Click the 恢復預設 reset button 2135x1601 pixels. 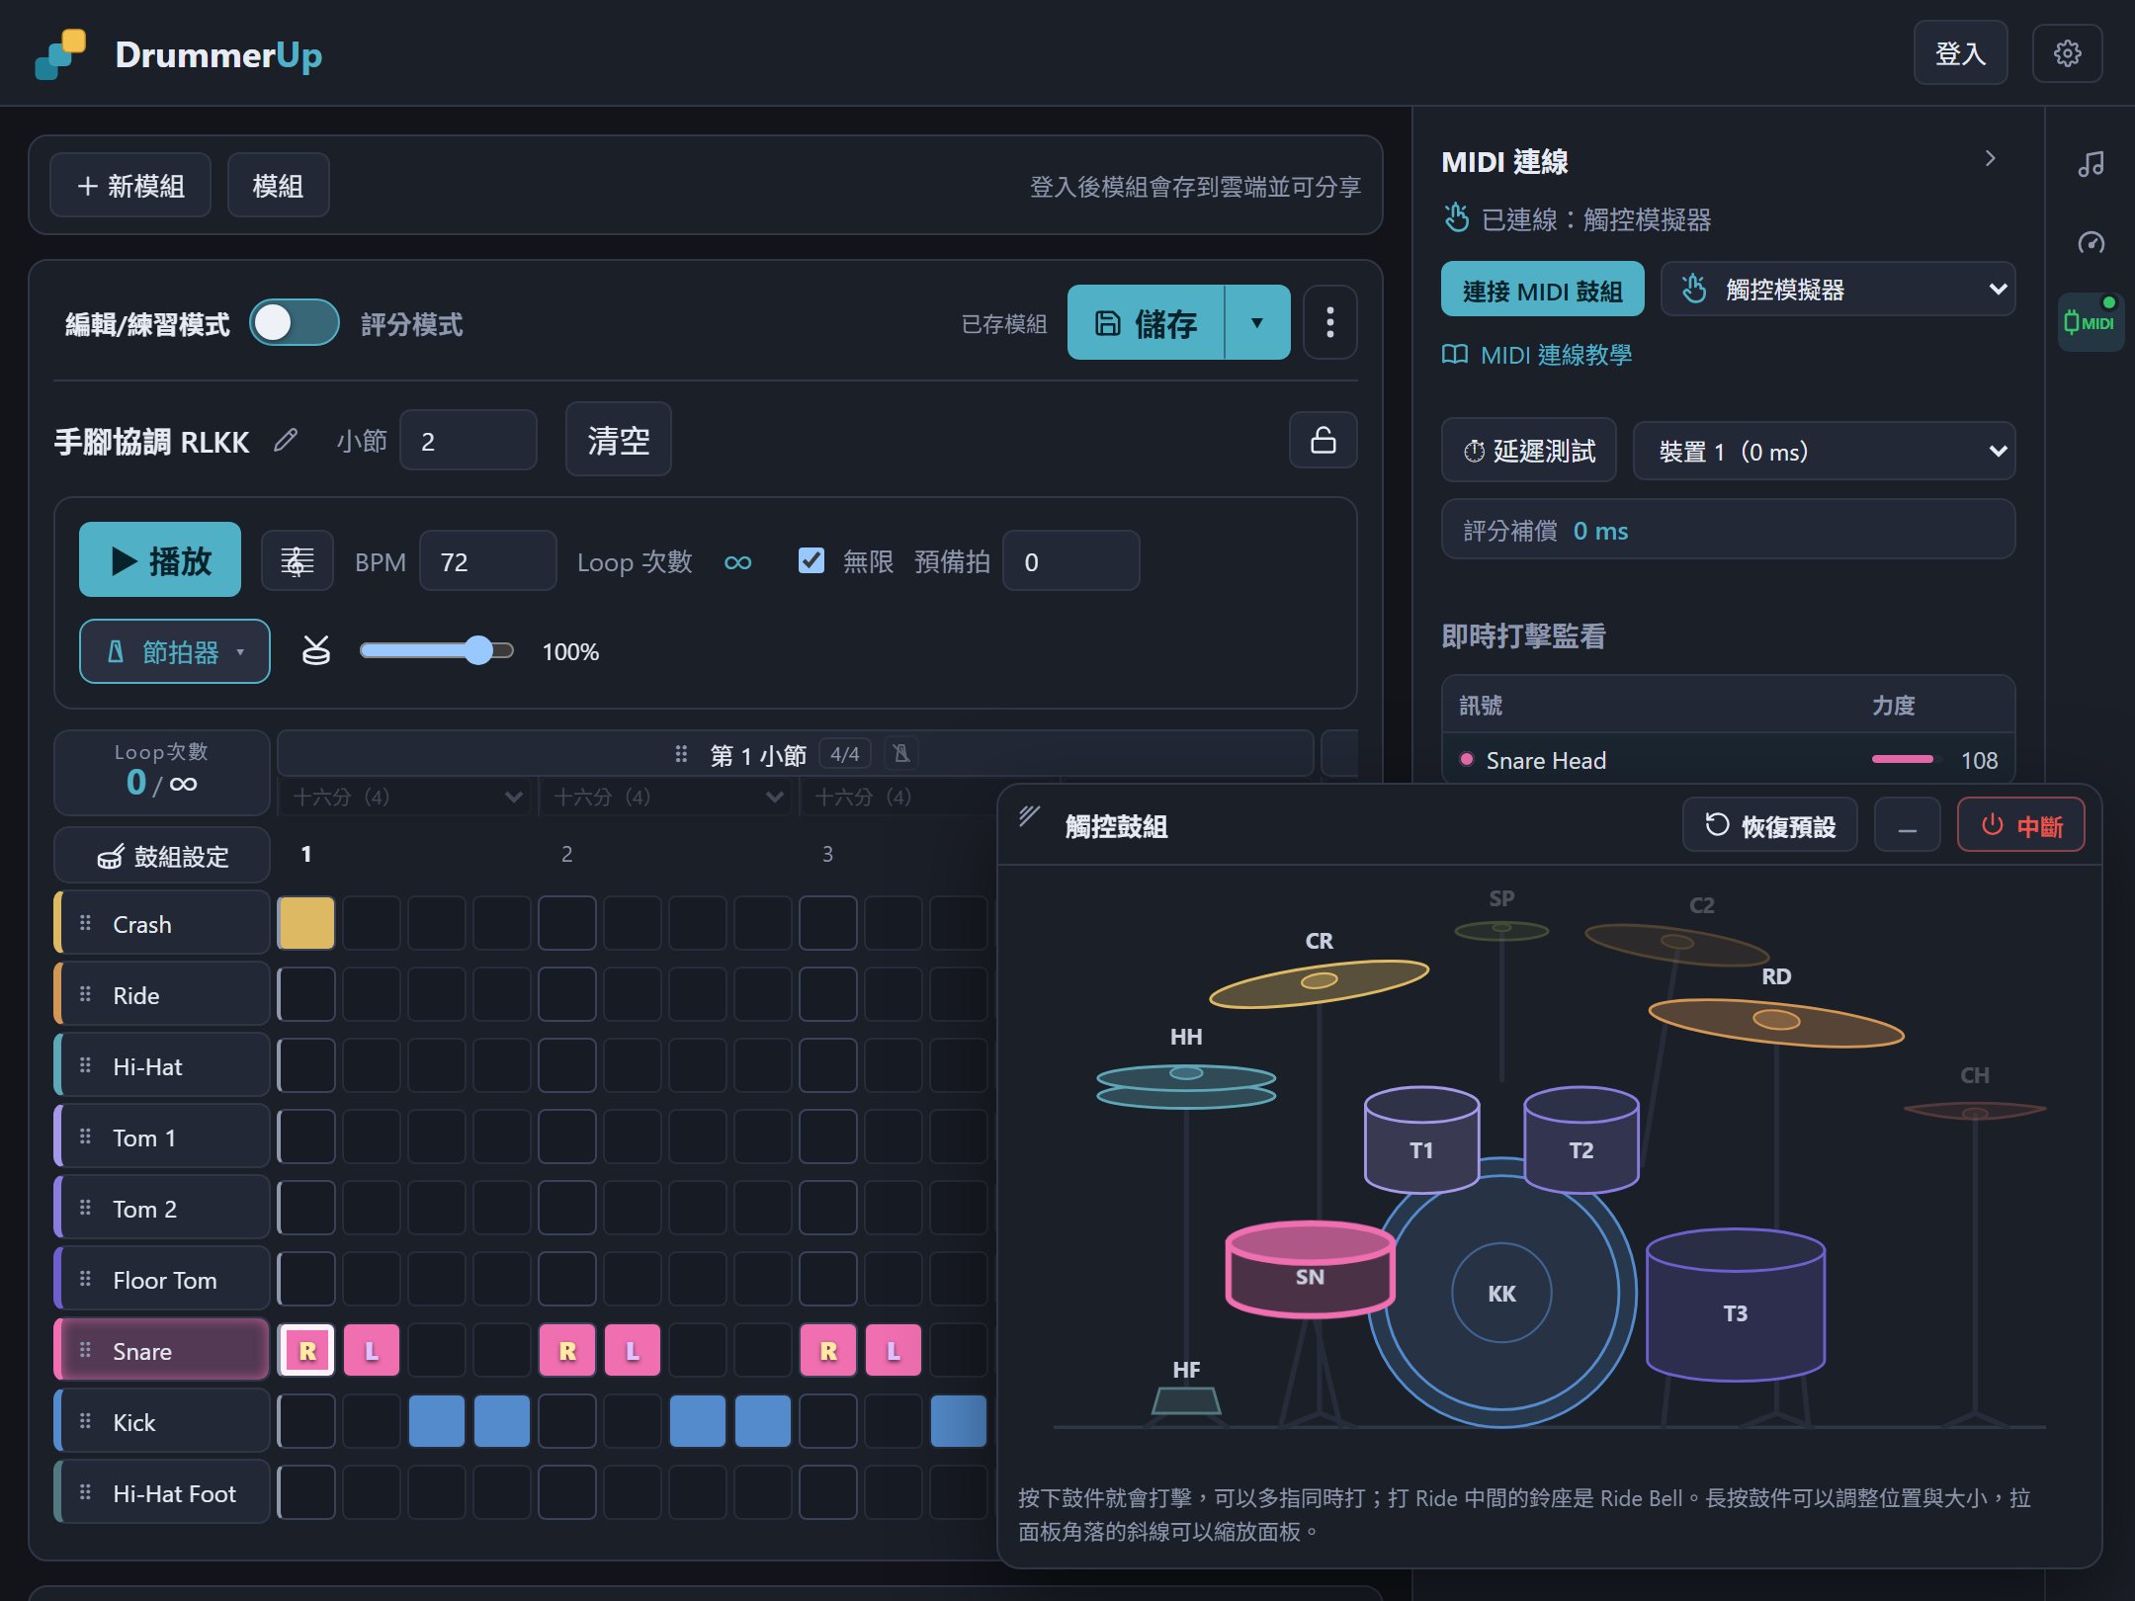pos(1769,825)
